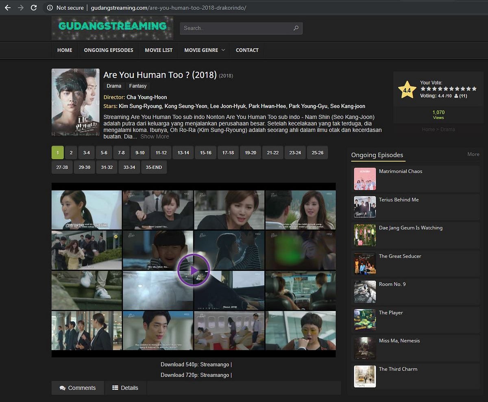Open The Player thumbnail
This screenshot has width=488, height=402.
tap(365, 320)
